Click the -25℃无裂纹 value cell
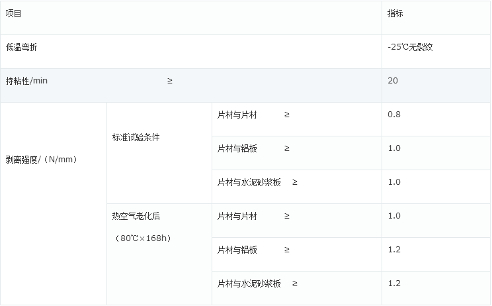492x306 pixels. click(436, 52)
